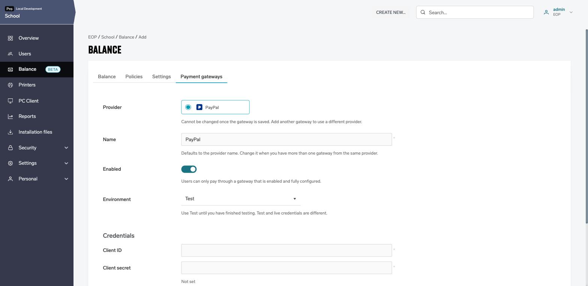This screenshot has height=286, width=588.
Task: Click the Printers printer icon
Action: (x=10, y=85)
